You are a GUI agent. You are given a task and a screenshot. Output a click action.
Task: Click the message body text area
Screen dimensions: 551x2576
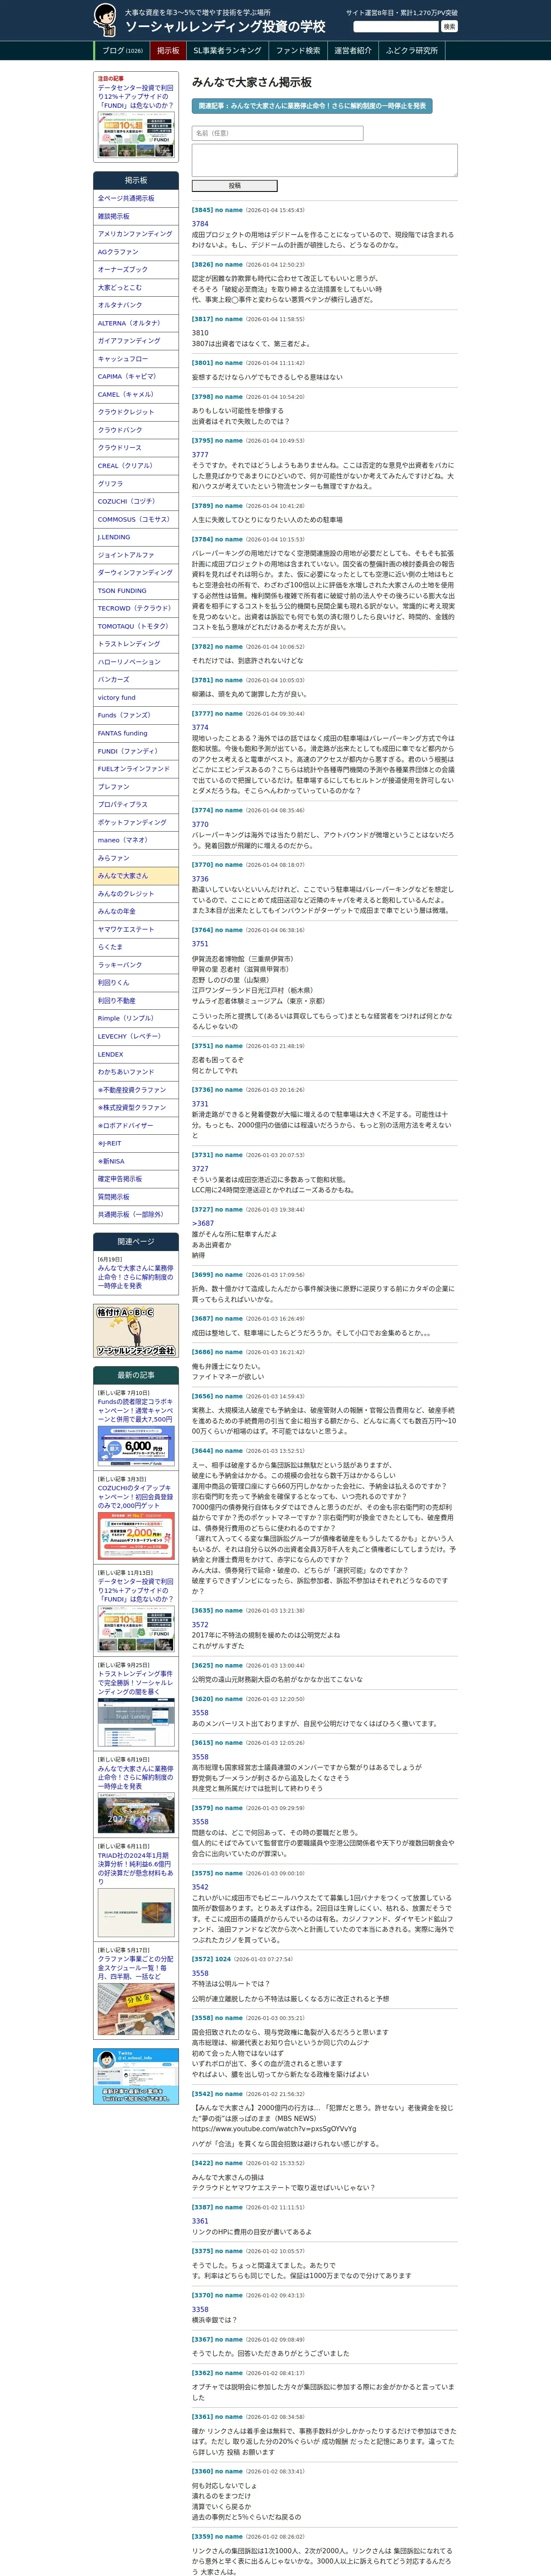point(324,160)
